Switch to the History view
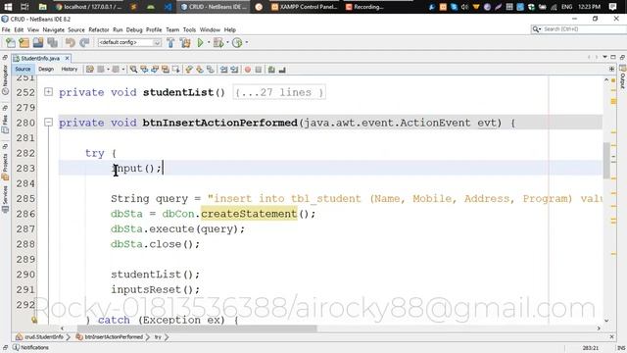 (70, 70)
